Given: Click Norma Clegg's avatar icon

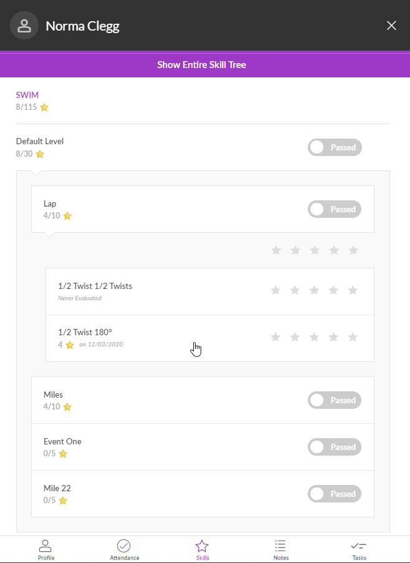Looking at the screenshot, I should coord(24,26).
